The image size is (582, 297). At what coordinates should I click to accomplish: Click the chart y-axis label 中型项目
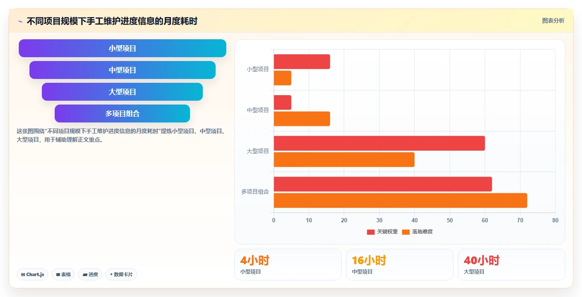pos(258,110)
